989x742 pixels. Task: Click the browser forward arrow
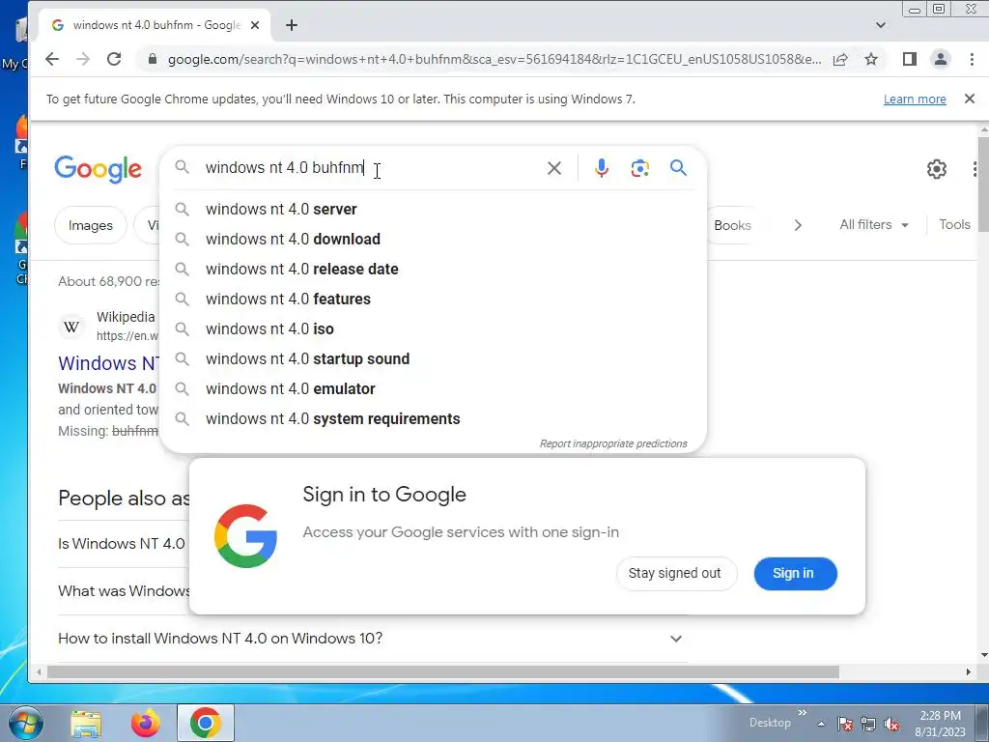83,59
